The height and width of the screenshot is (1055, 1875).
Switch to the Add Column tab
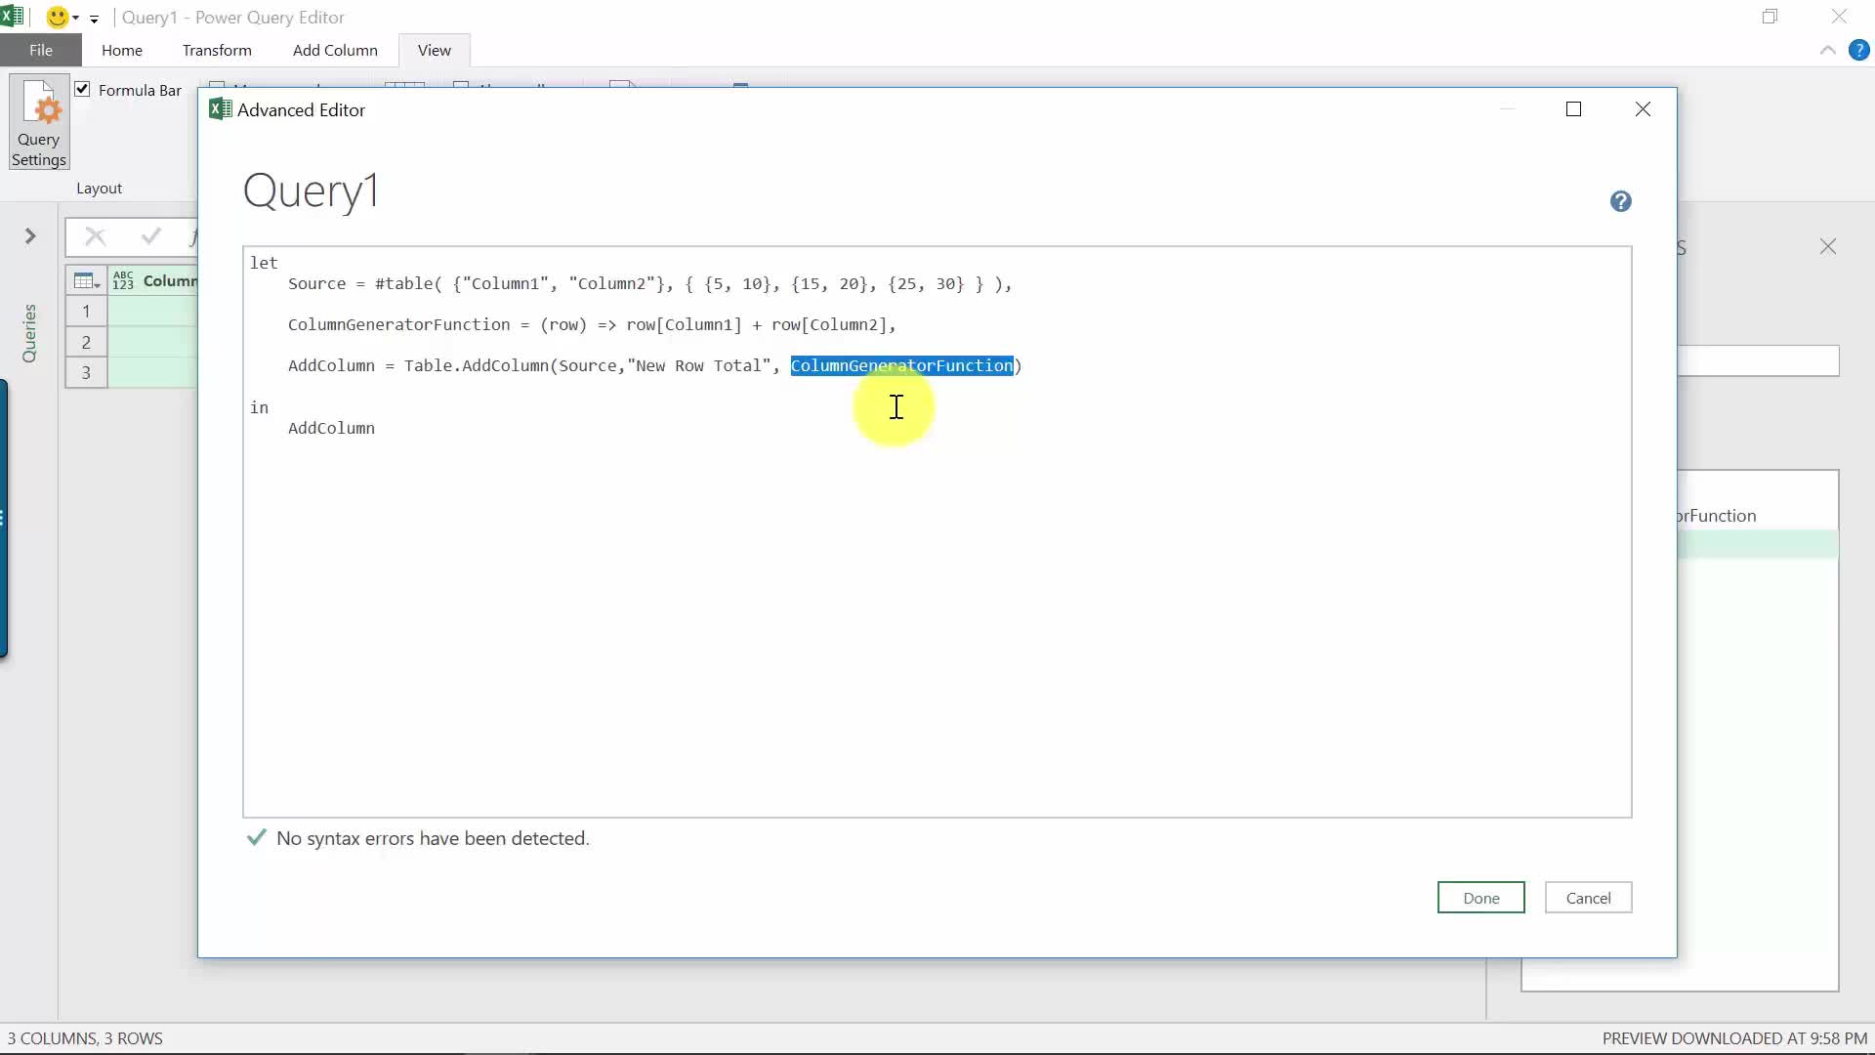point(335,50)
